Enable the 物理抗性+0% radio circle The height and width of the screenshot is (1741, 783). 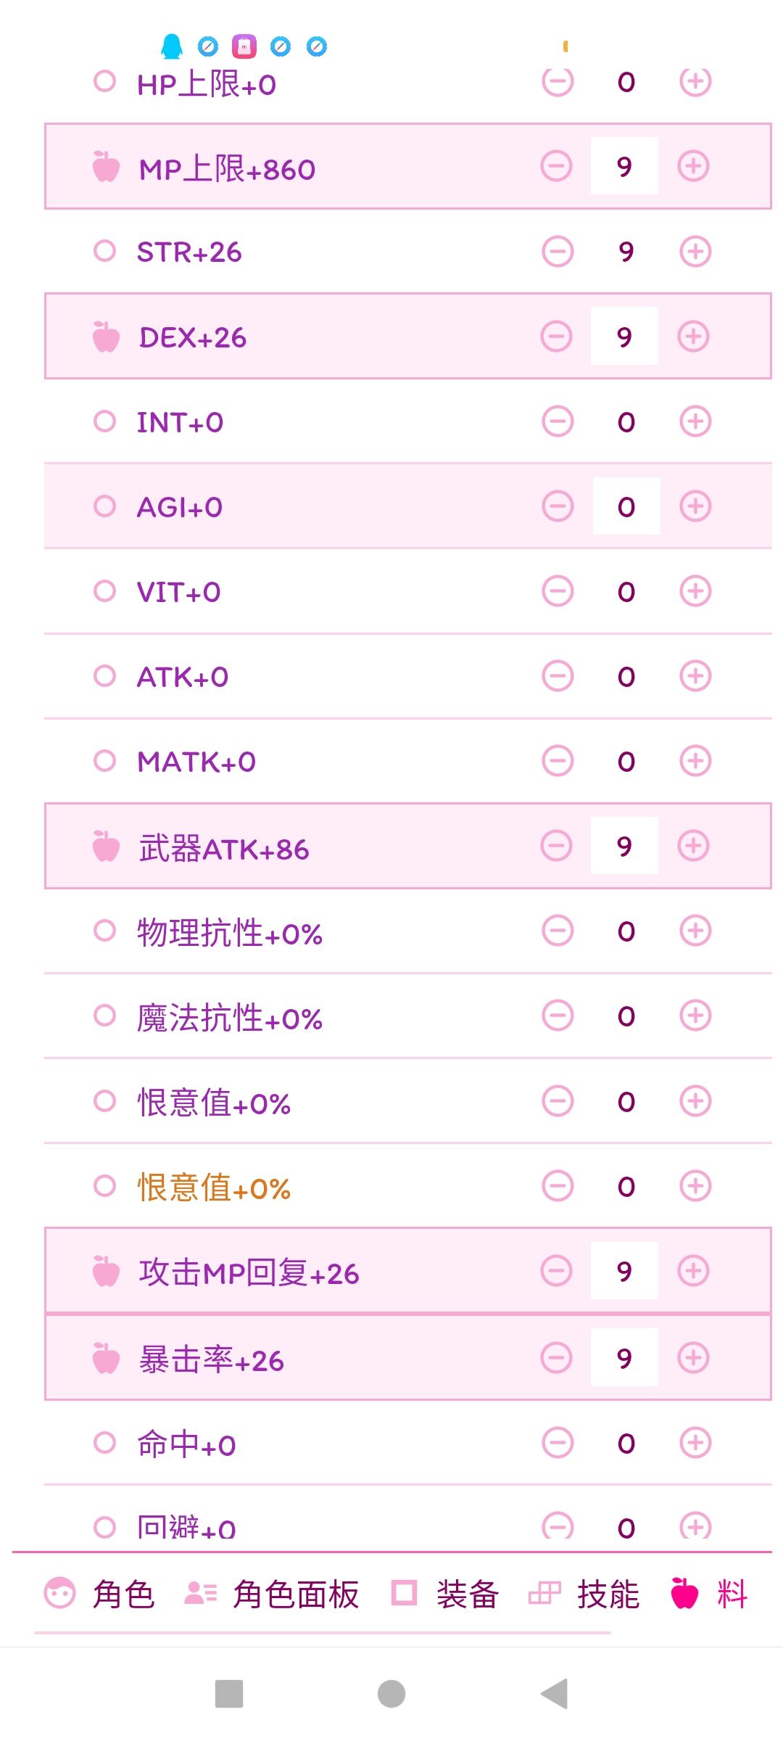[x=105, y=931]
